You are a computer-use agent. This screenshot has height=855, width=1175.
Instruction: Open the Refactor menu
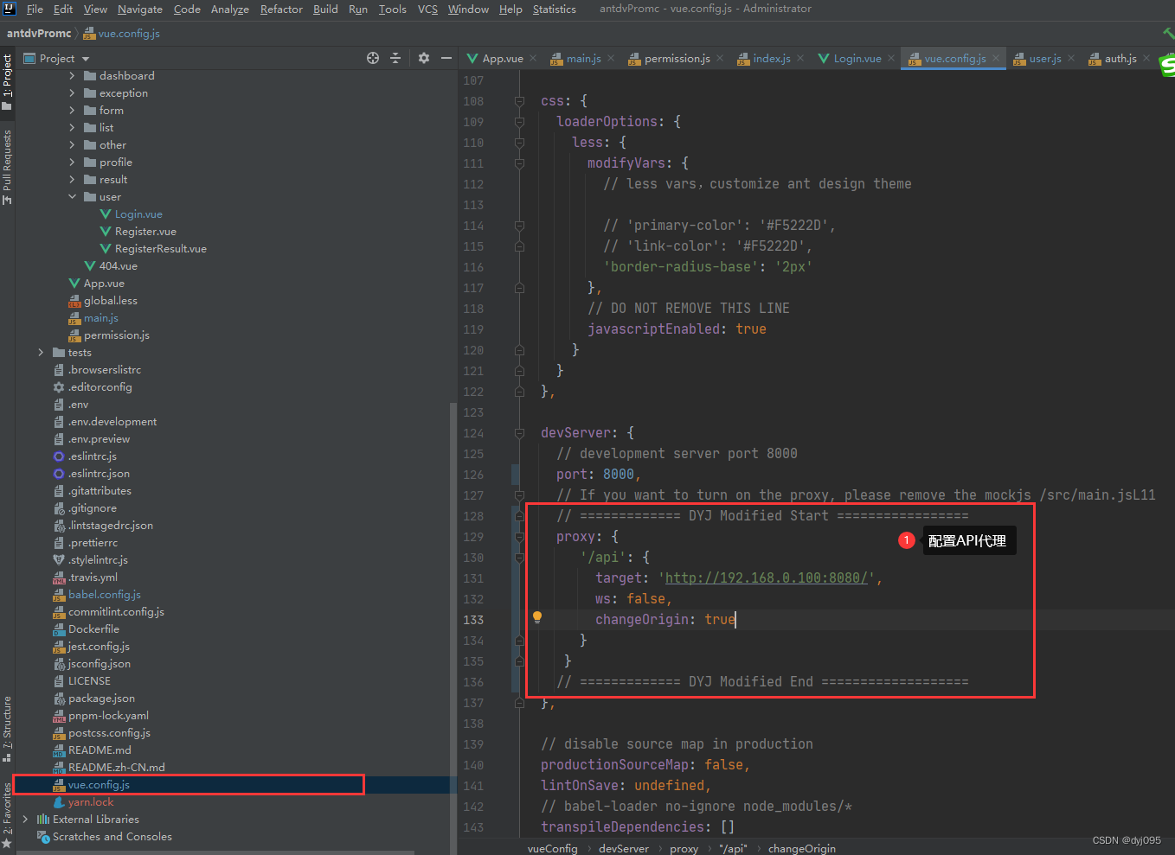(x=281, y=10)
